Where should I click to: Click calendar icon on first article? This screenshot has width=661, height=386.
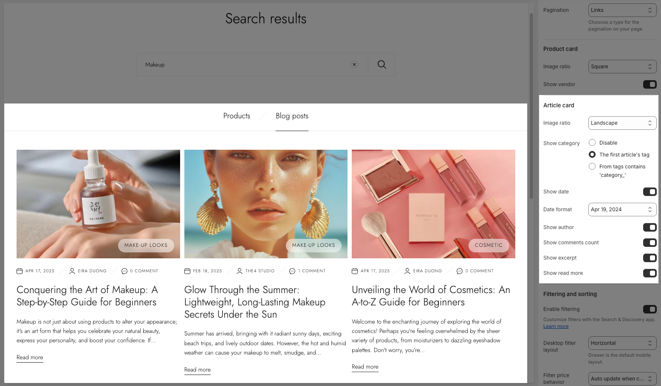point(20,271)
